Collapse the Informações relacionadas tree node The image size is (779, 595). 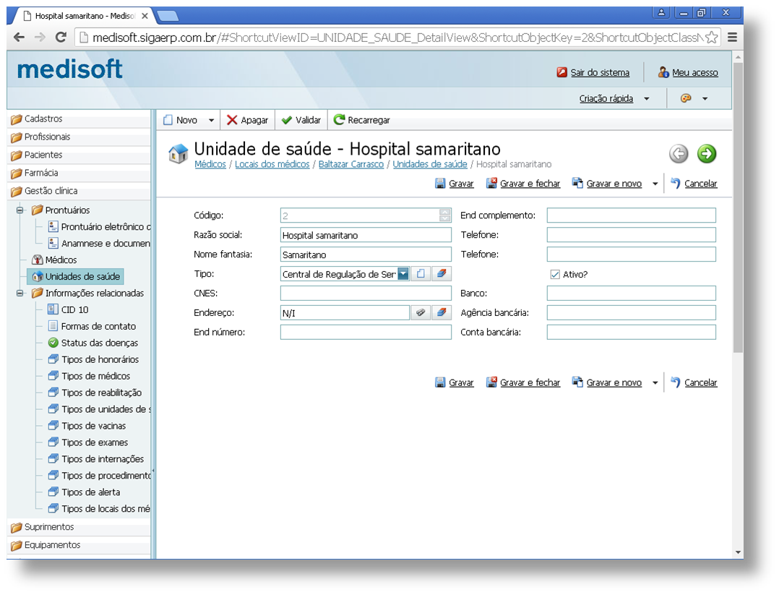point(20,294)
